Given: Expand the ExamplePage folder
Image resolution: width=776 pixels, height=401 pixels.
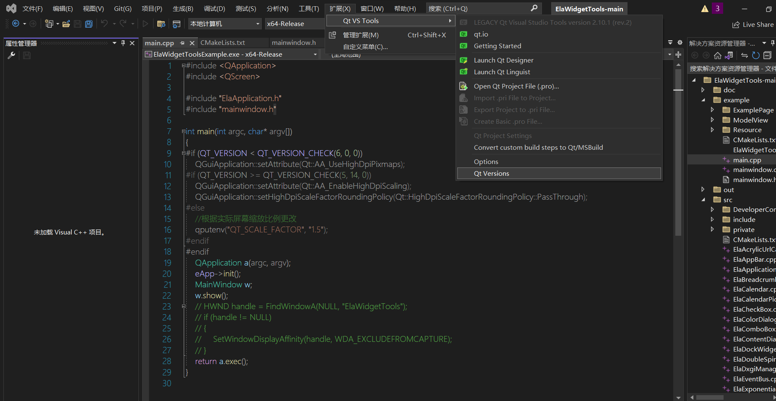Looking at the screenshot, I should [x=712, y=110].
